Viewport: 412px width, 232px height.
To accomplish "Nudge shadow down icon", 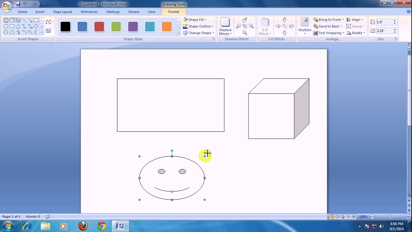I will (x=245, y=33).
